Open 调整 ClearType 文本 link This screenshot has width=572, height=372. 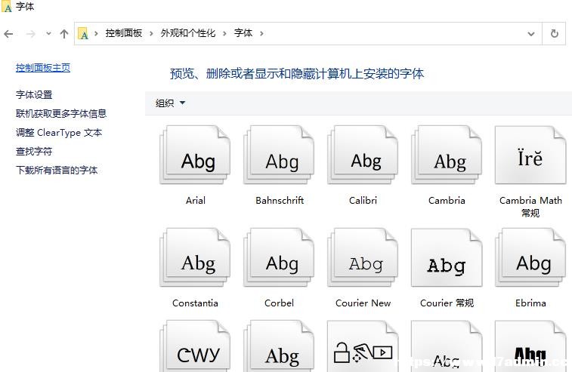tap(59, 133)
